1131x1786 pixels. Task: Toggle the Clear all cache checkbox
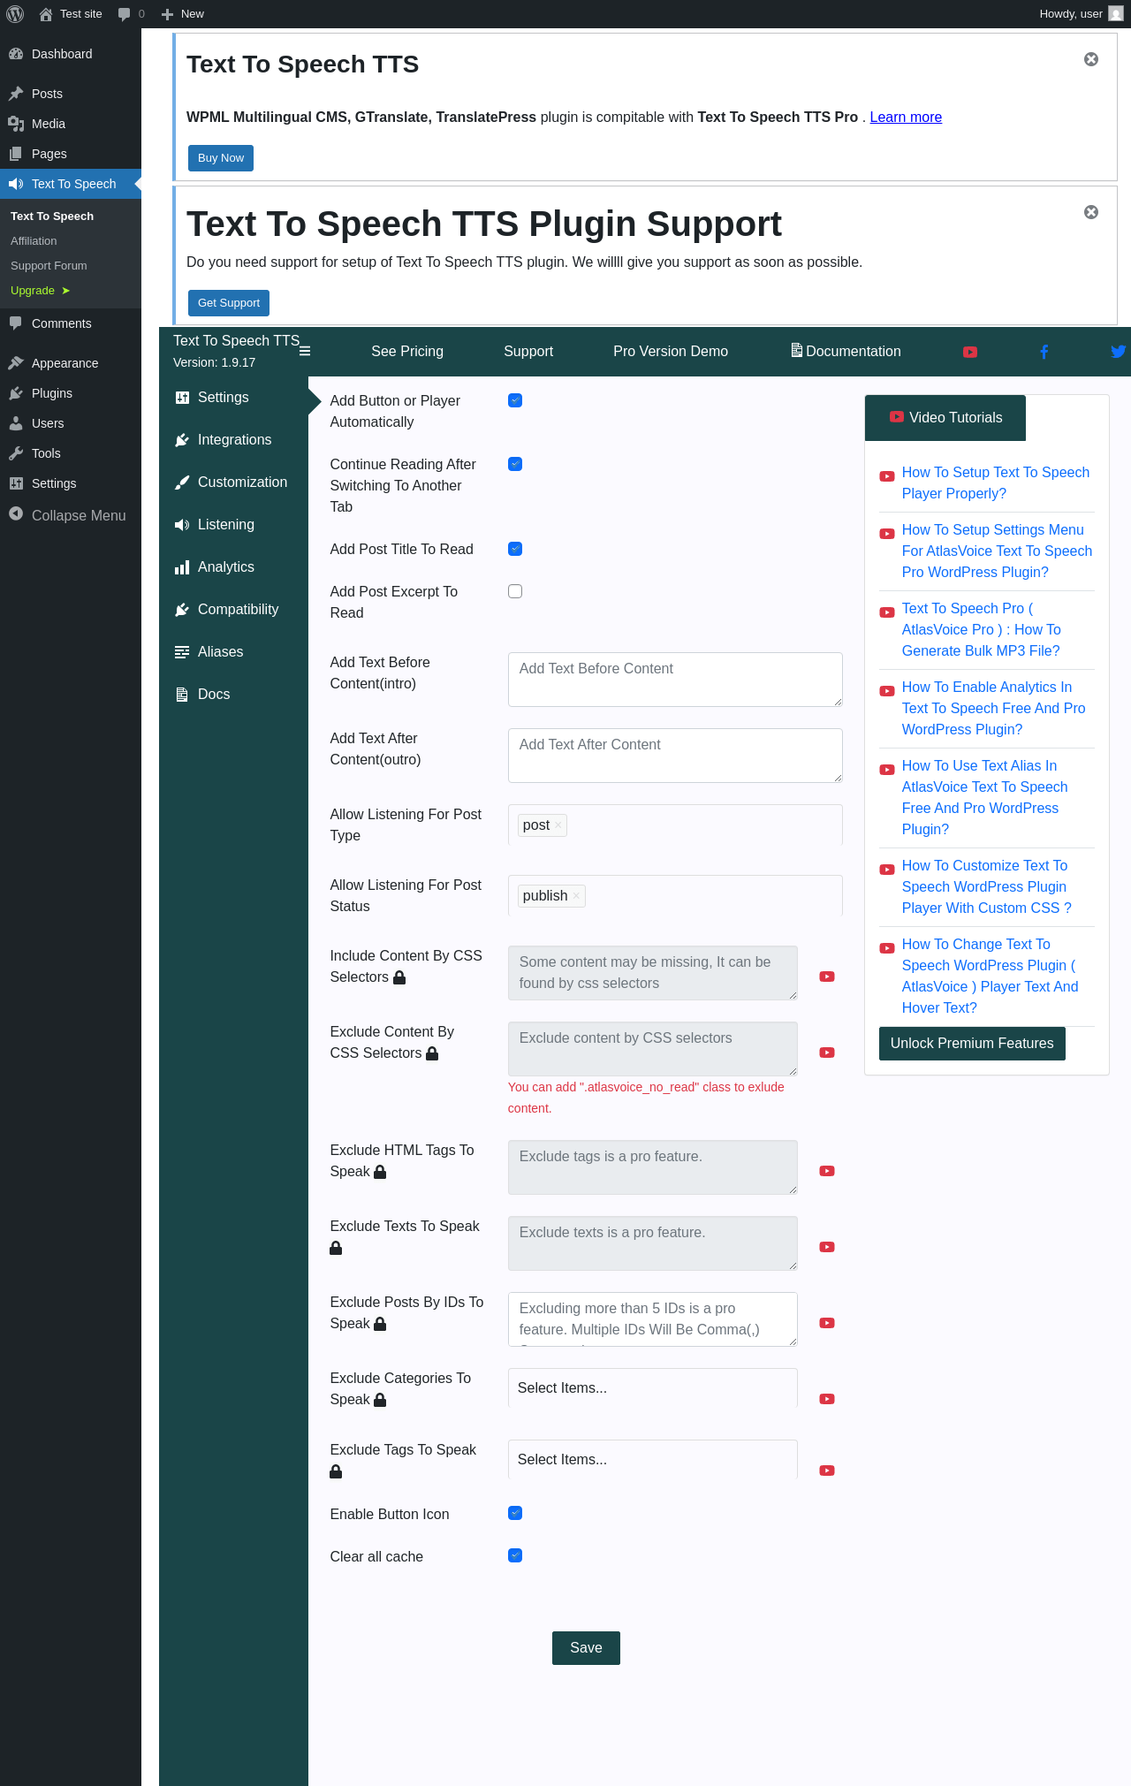[515, 1555]
